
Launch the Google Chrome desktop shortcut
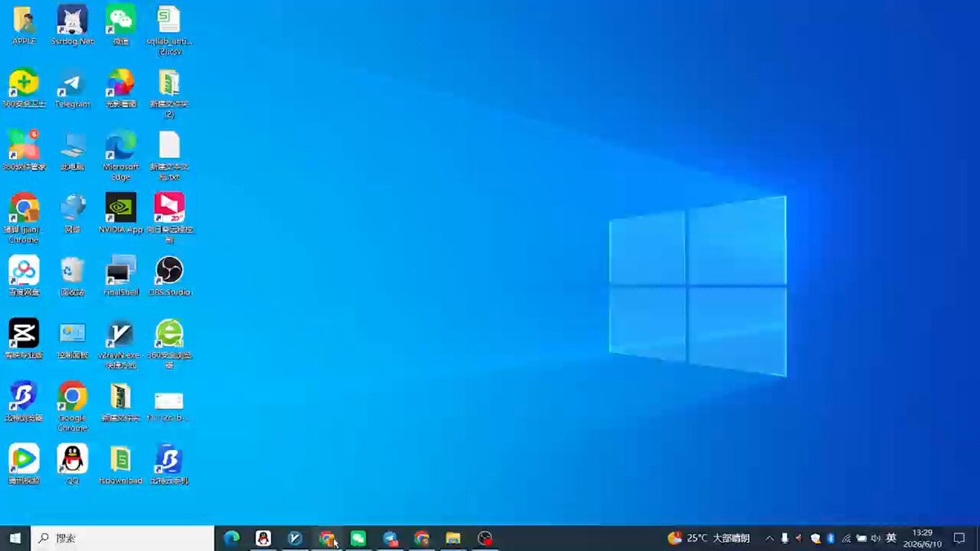click(72, 406)
